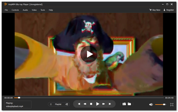
Task: Open the Help menu
Action: [51, 10]
